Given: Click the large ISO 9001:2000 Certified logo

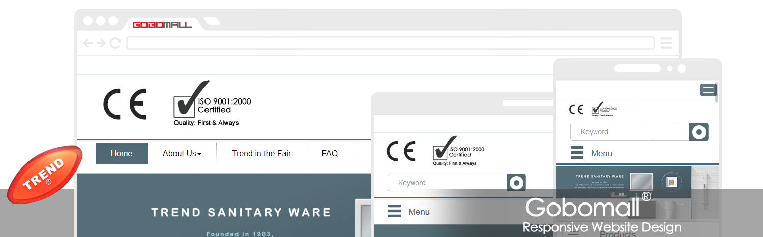Looking at the screenshot, I should tap(212, 103).
